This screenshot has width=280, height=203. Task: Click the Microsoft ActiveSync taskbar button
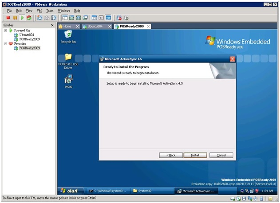click(x=196, y=191)
